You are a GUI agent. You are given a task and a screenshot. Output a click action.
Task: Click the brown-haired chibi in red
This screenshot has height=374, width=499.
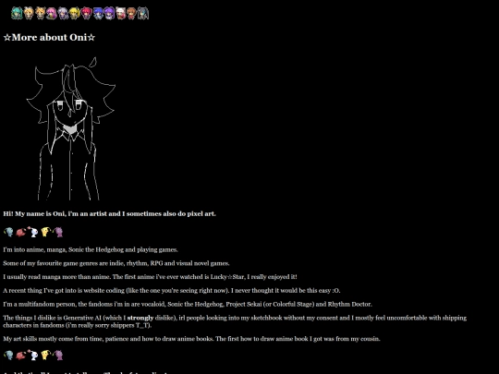point(131,13)
